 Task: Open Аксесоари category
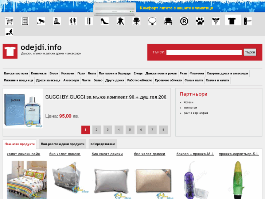point(71,80)
